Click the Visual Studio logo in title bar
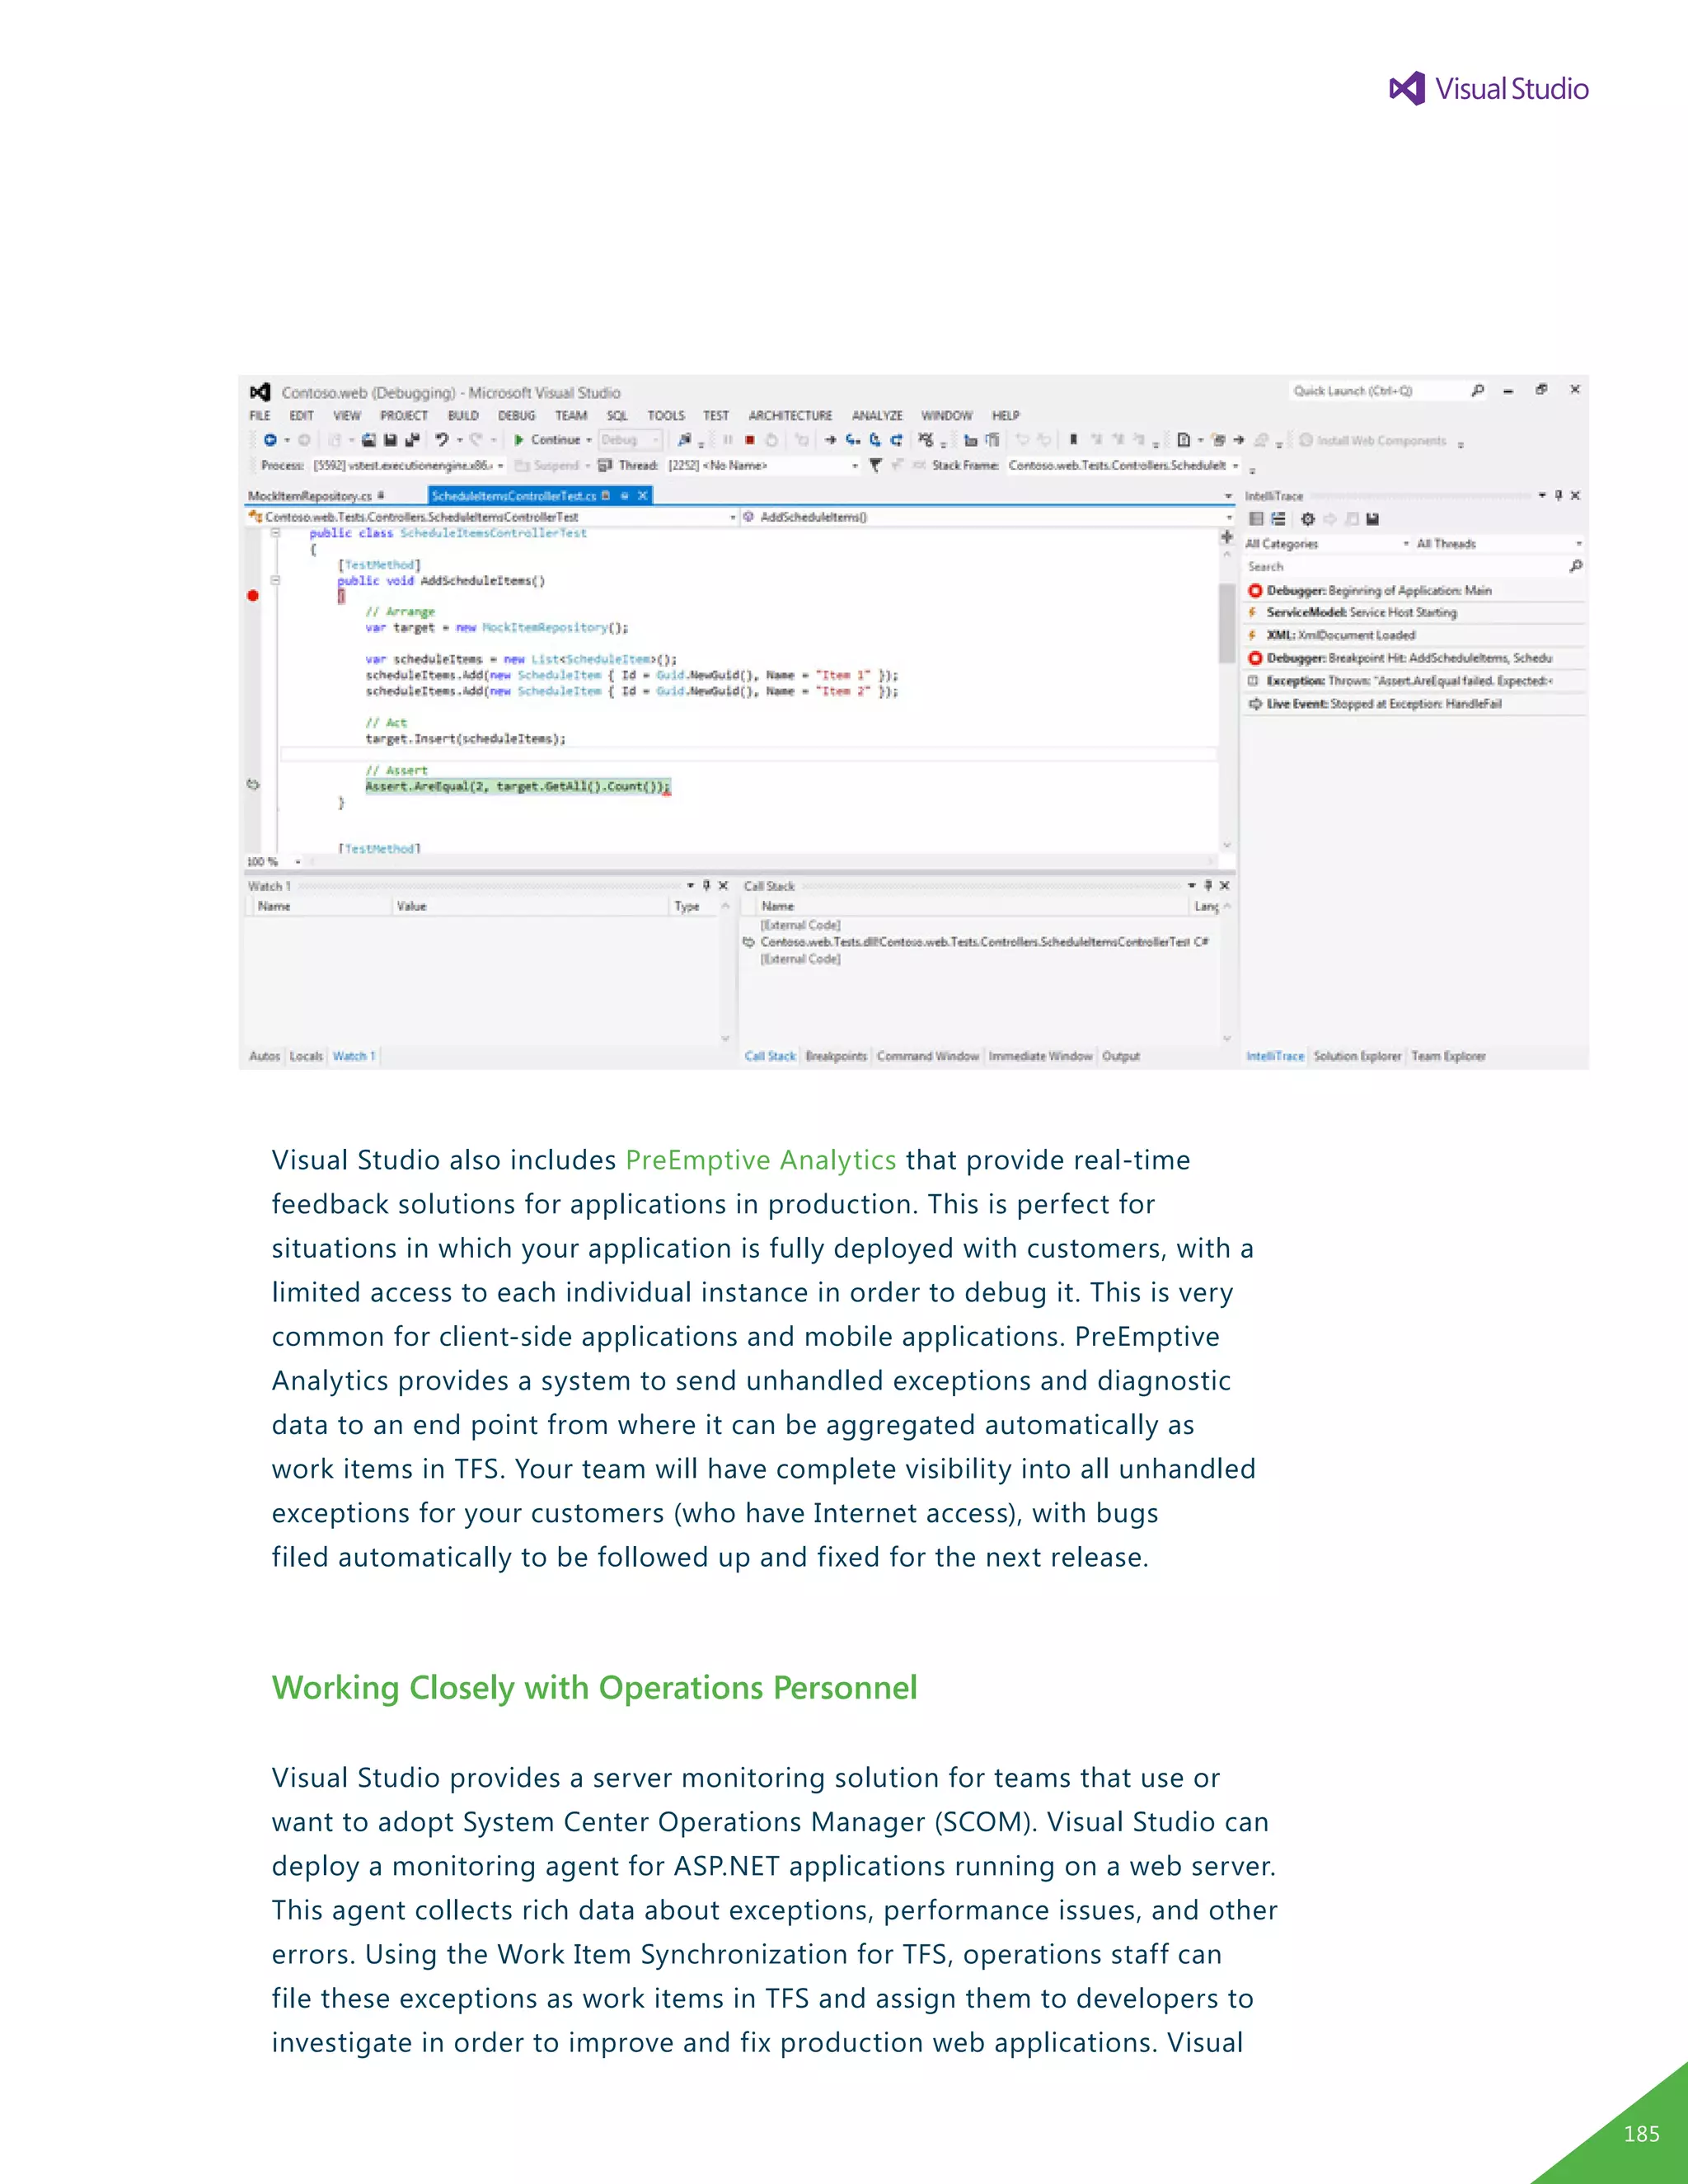The width and height of the screenshot is (1688, 2184). point(261,392)
